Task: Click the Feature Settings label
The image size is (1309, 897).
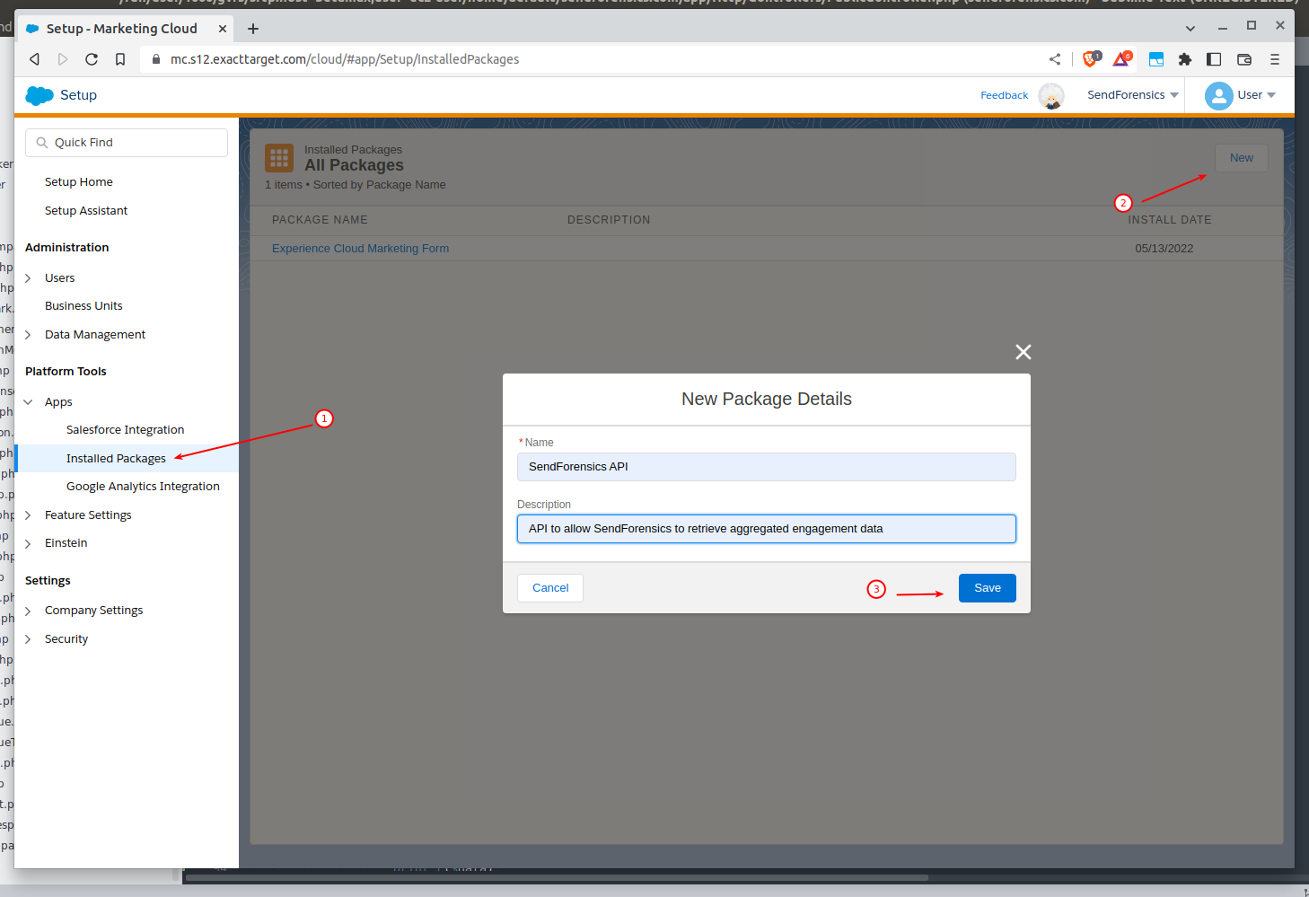Action: click(88, 515)
